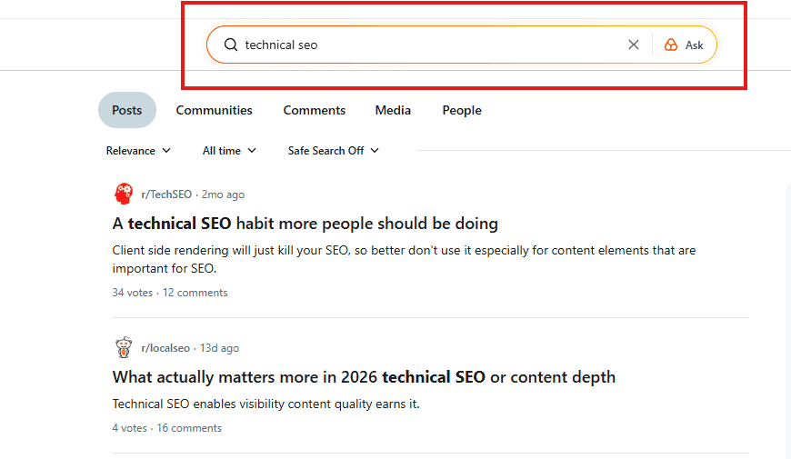
Task: Click the '13d ago' timestamp
Action: 219,348
